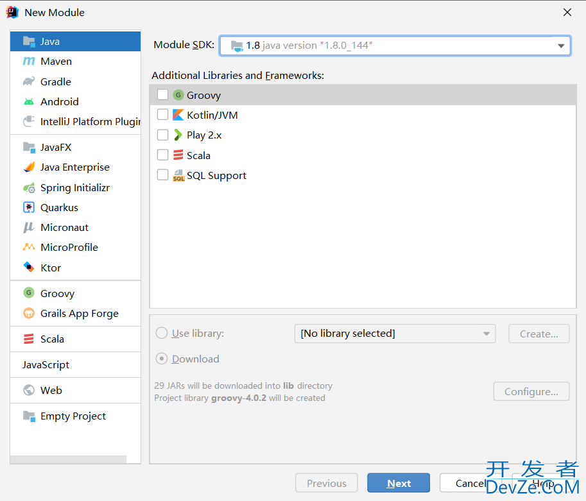Enable the SQL Support checkbox

point(162,174)
